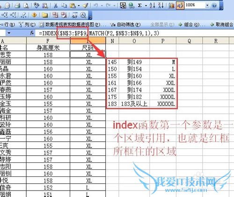Click the Copy icon
This screenshot has height=197, width=234.
64,6
